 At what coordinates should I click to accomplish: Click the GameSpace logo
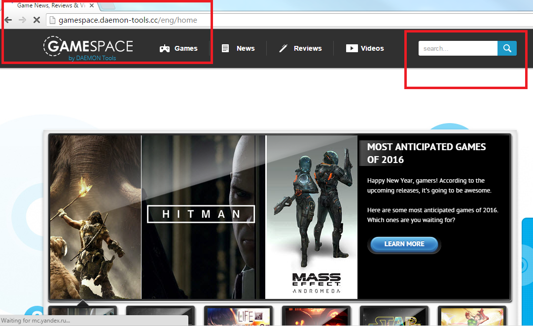tap(88, 47)
